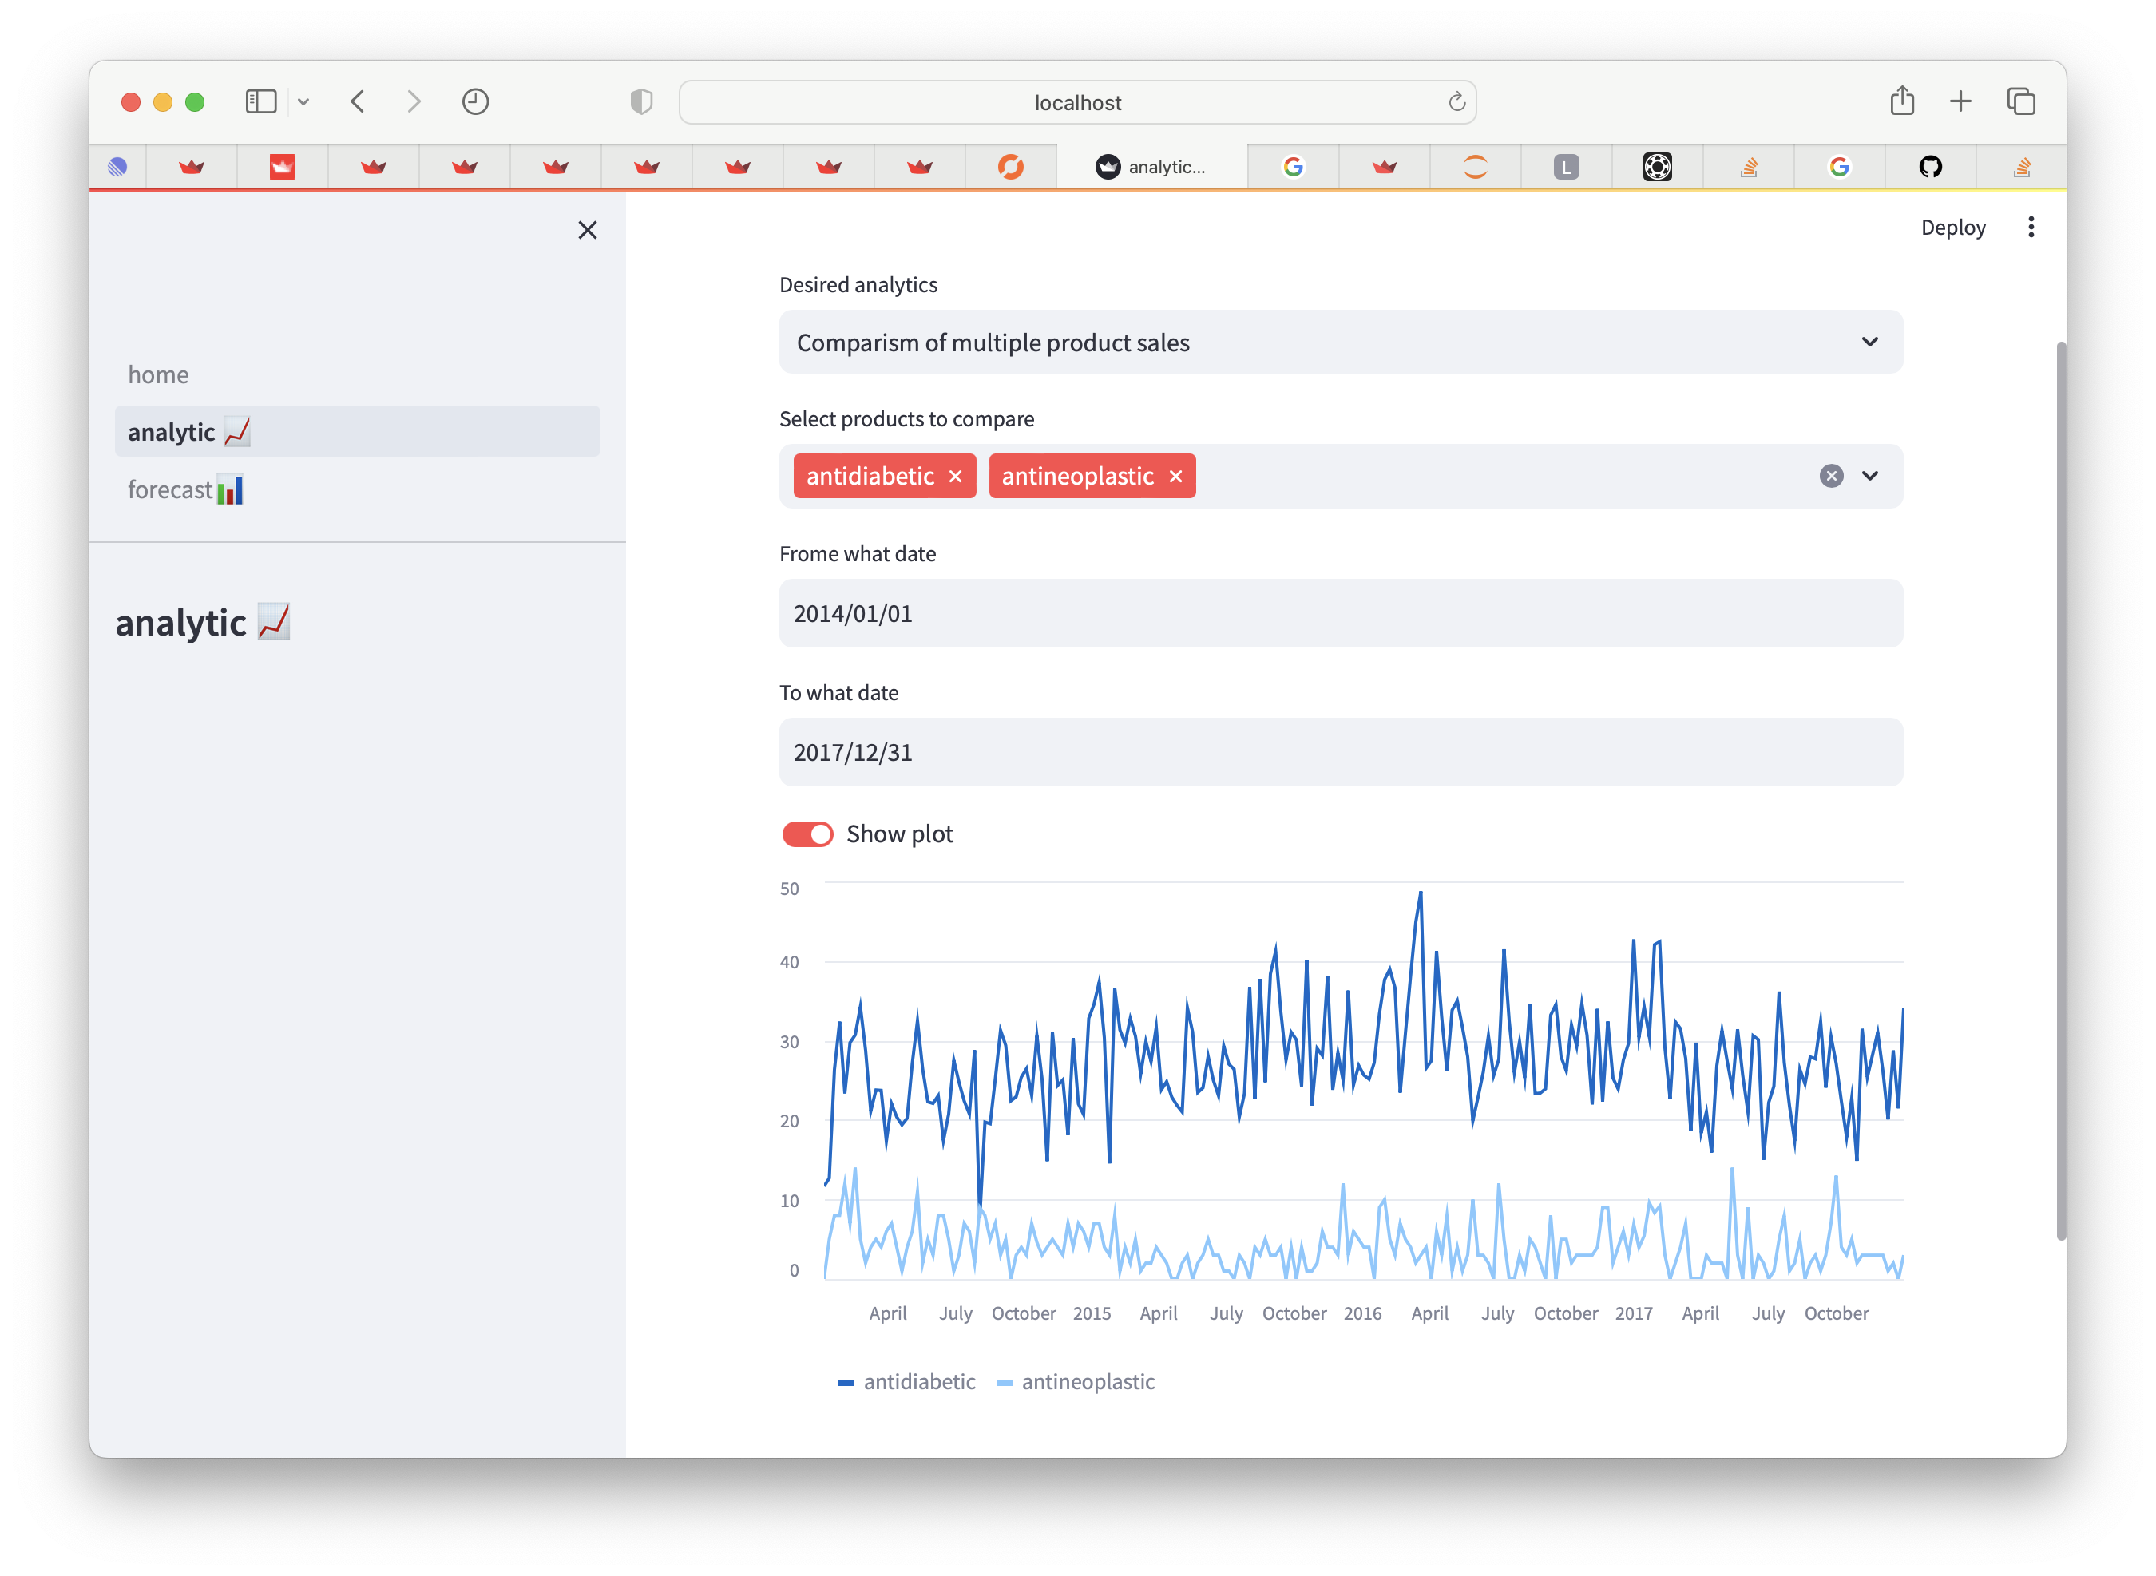The height and width of the screenshot is (1576, 2156).
Task: Toggle the Show plot switch
Action: coord(807,834)
